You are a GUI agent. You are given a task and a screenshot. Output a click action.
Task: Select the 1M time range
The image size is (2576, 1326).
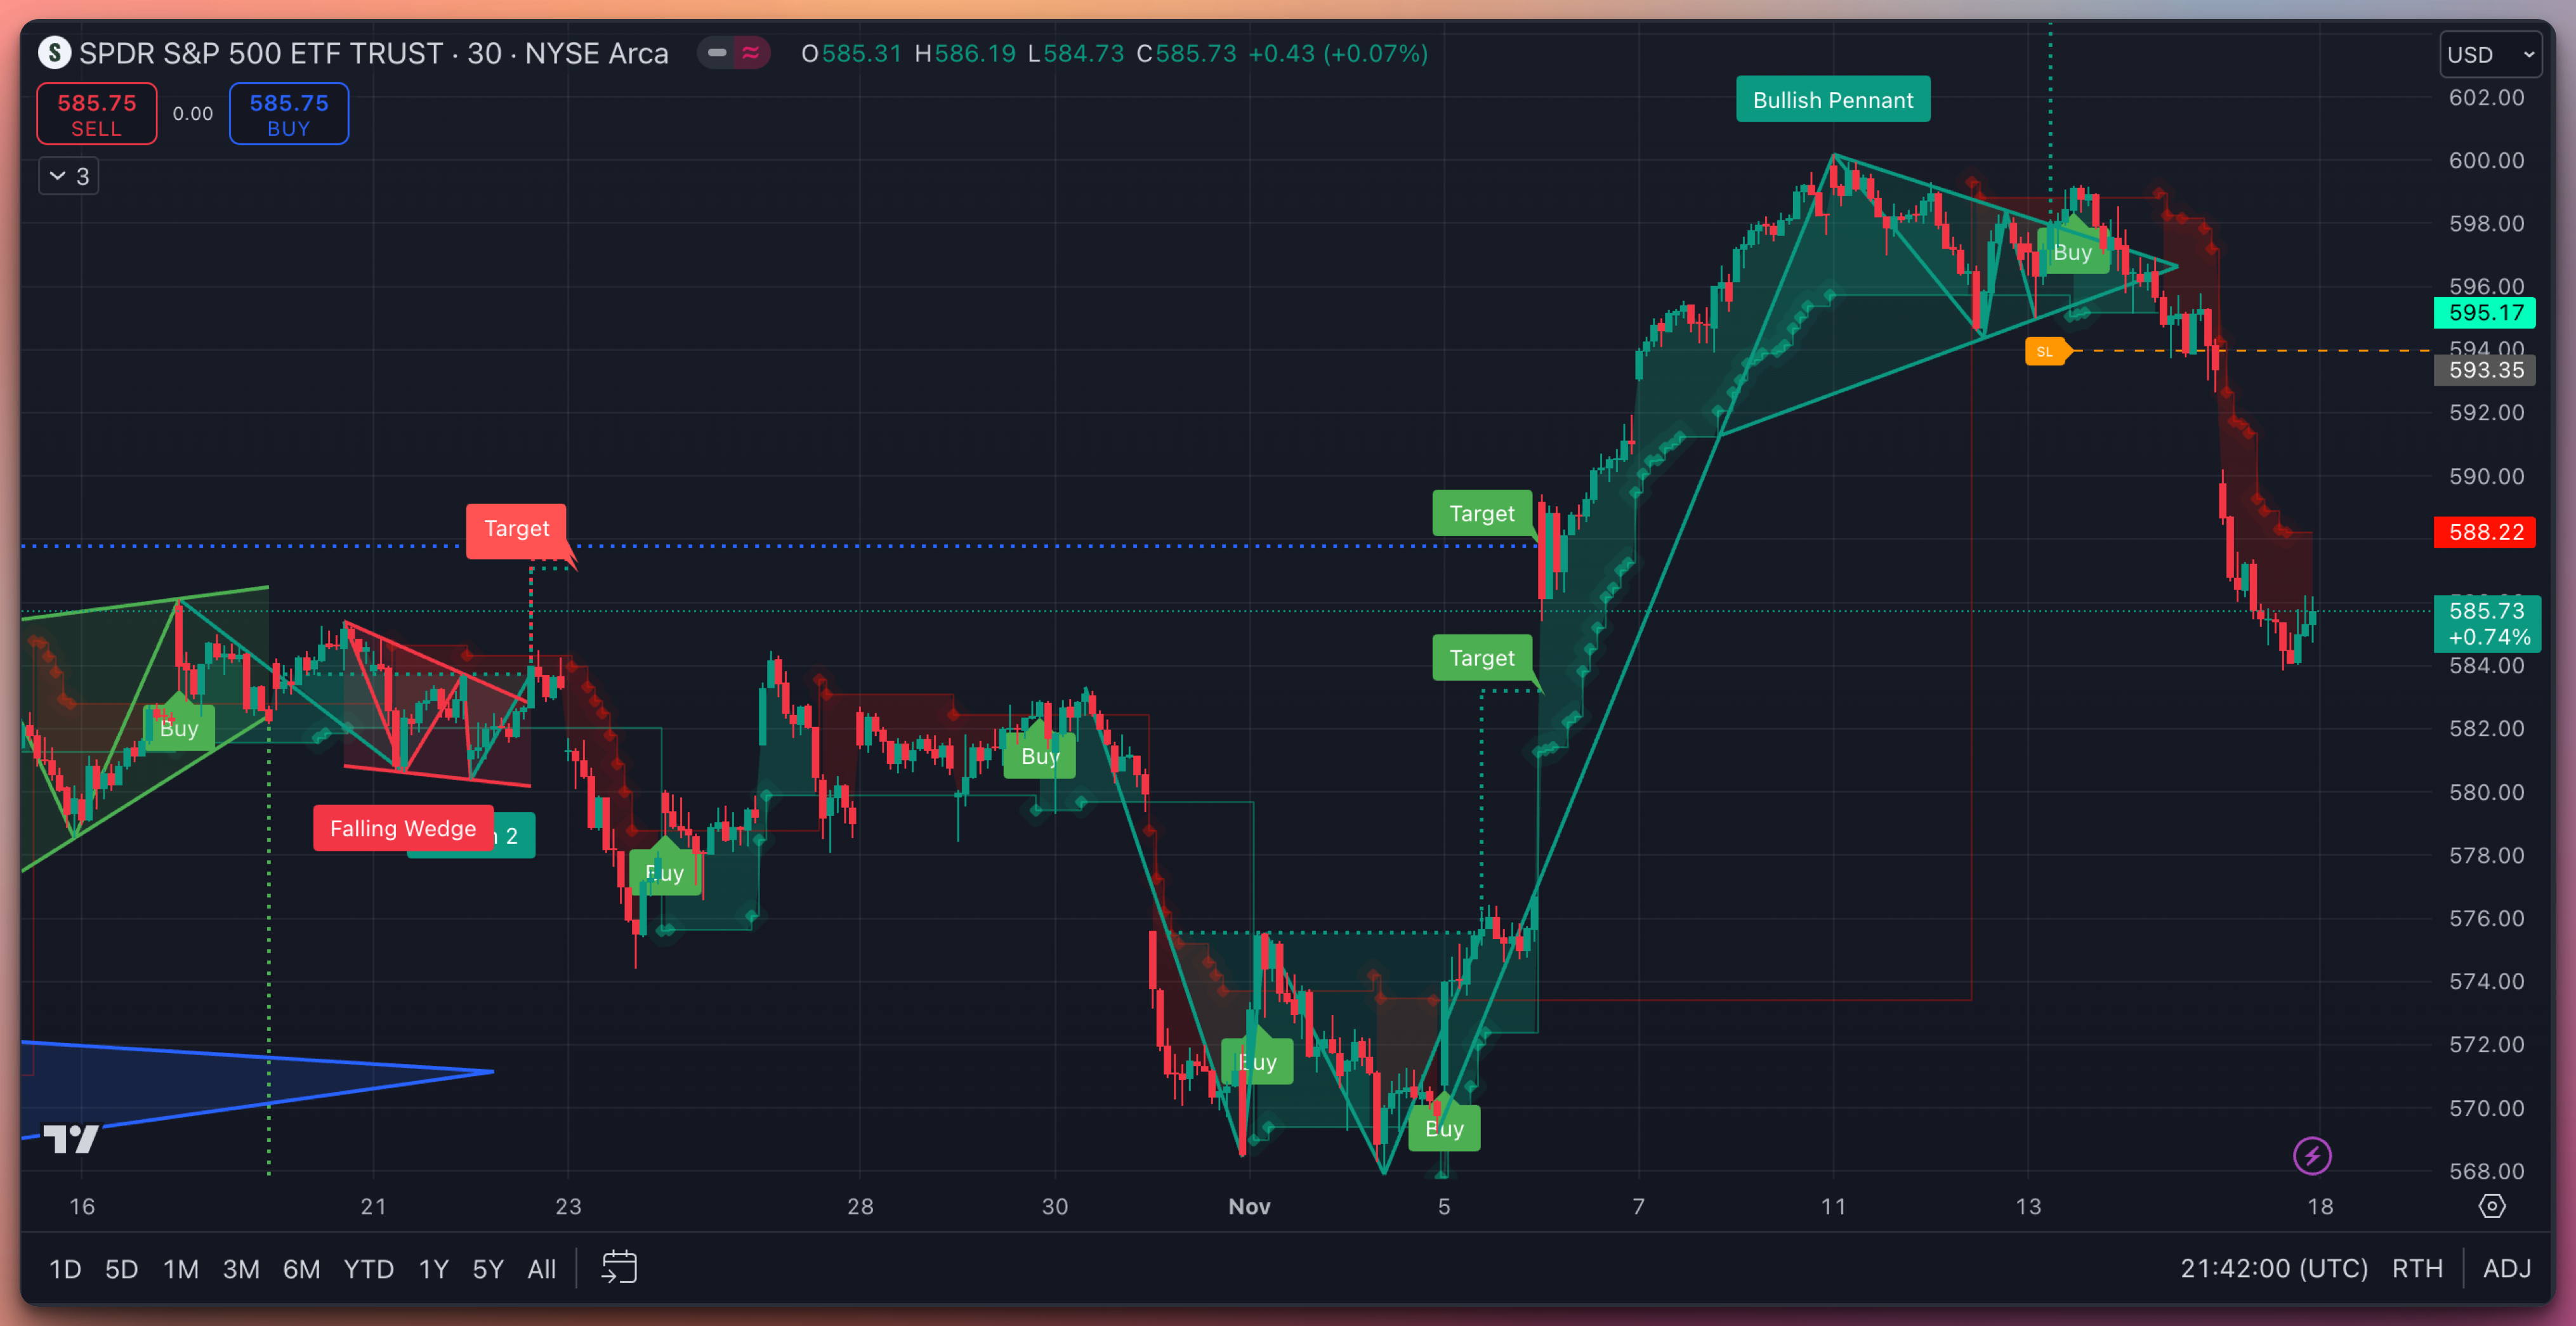pyautogui.click(x=181, y=1269)
